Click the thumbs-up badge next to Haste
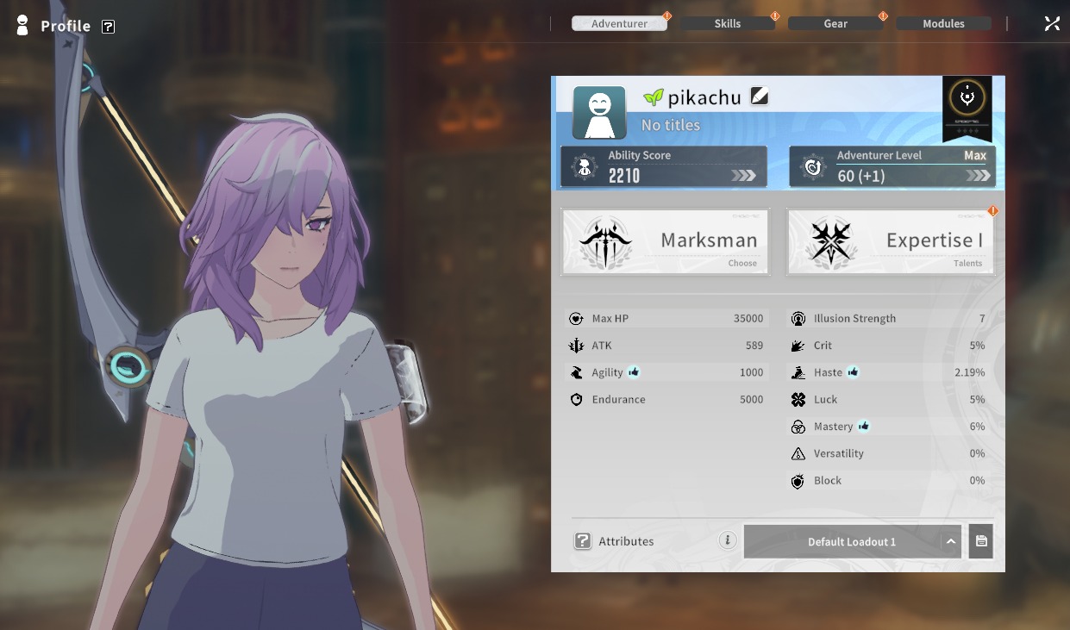Viewport: 1070px width, 630px height. (853, 372)
